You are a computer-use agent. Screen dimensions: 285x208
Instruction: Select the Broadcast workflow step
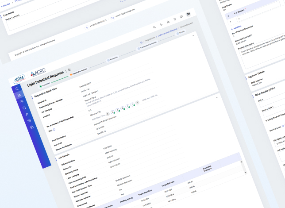click(x=113, y=59)
